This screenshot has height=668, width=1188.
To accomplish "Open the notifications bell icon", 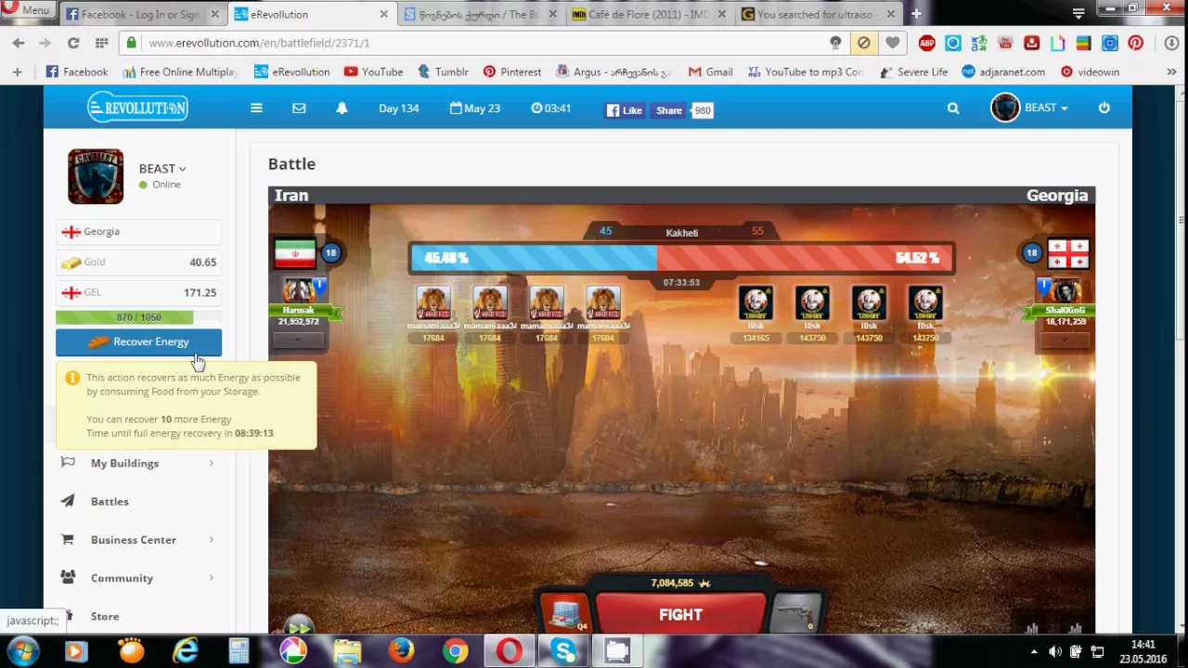I will click(x=342, y=109).
